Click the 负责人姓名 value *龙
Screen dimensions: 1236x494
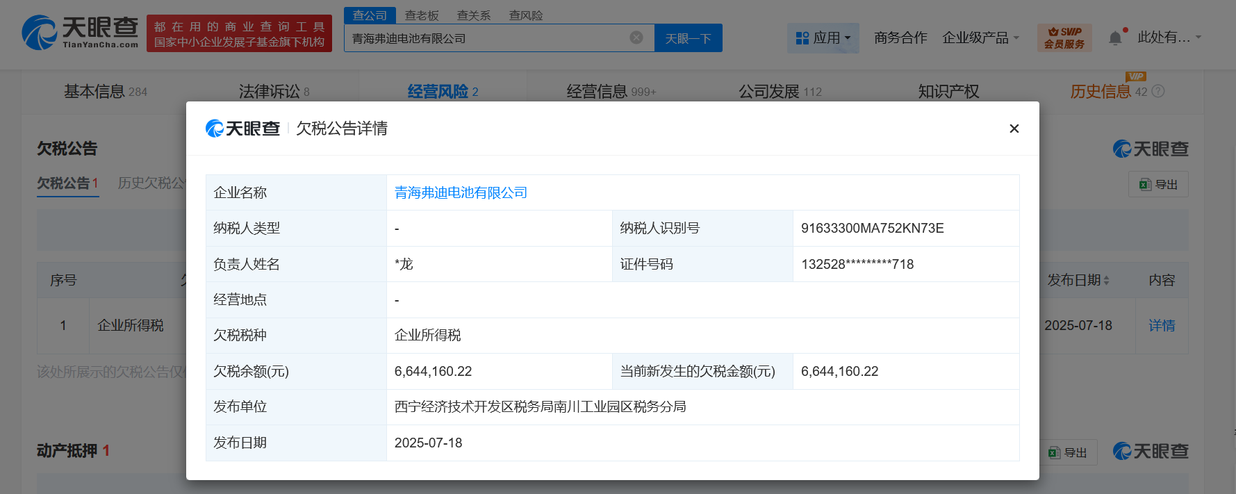pyautogui.click(x=404, y=264)
